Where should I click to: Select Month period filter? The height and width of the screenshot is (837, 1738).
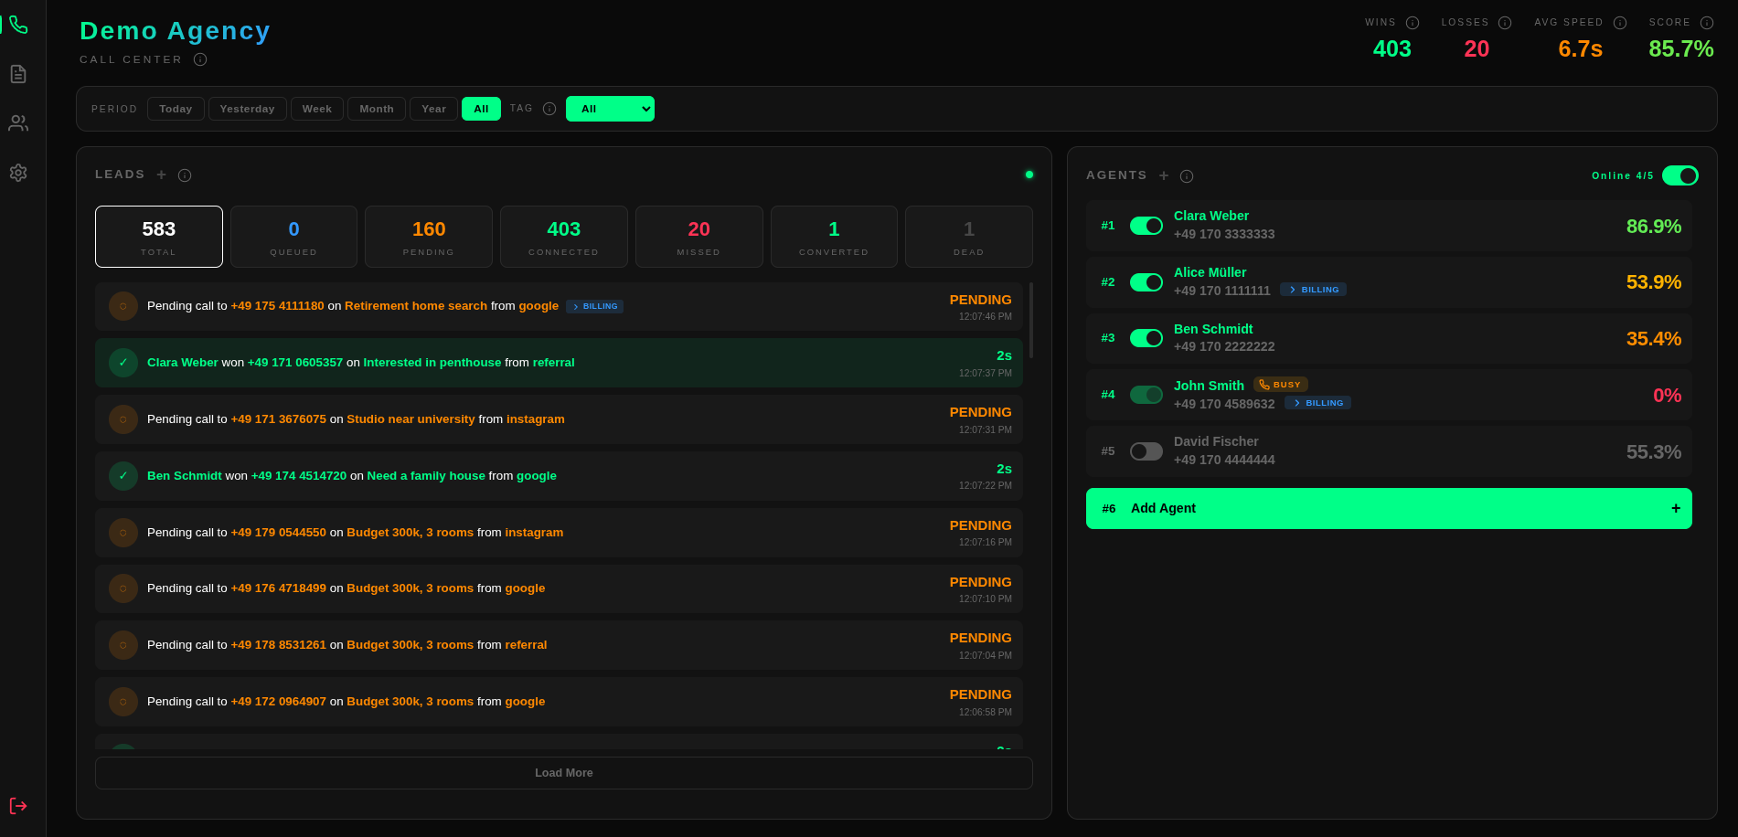[x=377, y=109]
